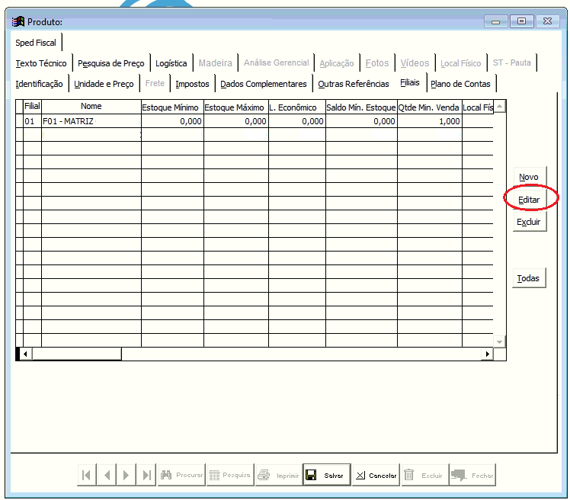Screen dimensions: 570x500
Task: Go to first record navigation arrow
Action: [87, 475]
